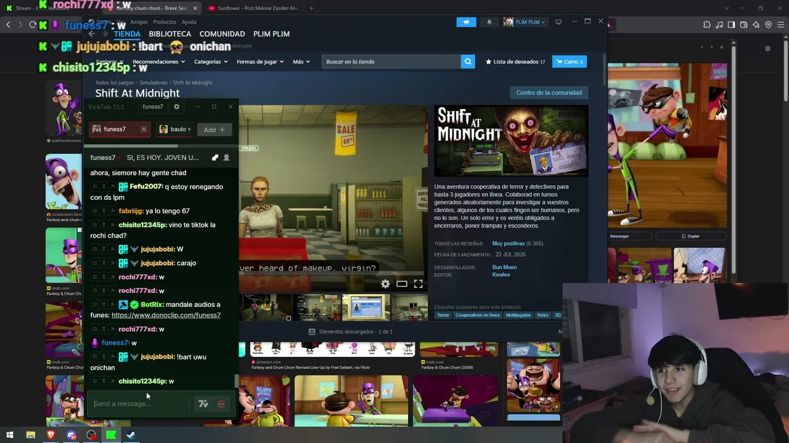Open Steam Amigos menu
This screenshot has height=443, width=789.
(139, 22)
